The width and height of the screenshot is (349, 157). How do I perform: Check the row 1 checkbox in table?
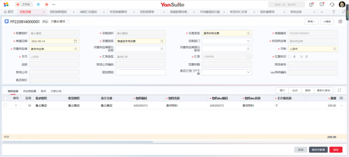[5, 106]
